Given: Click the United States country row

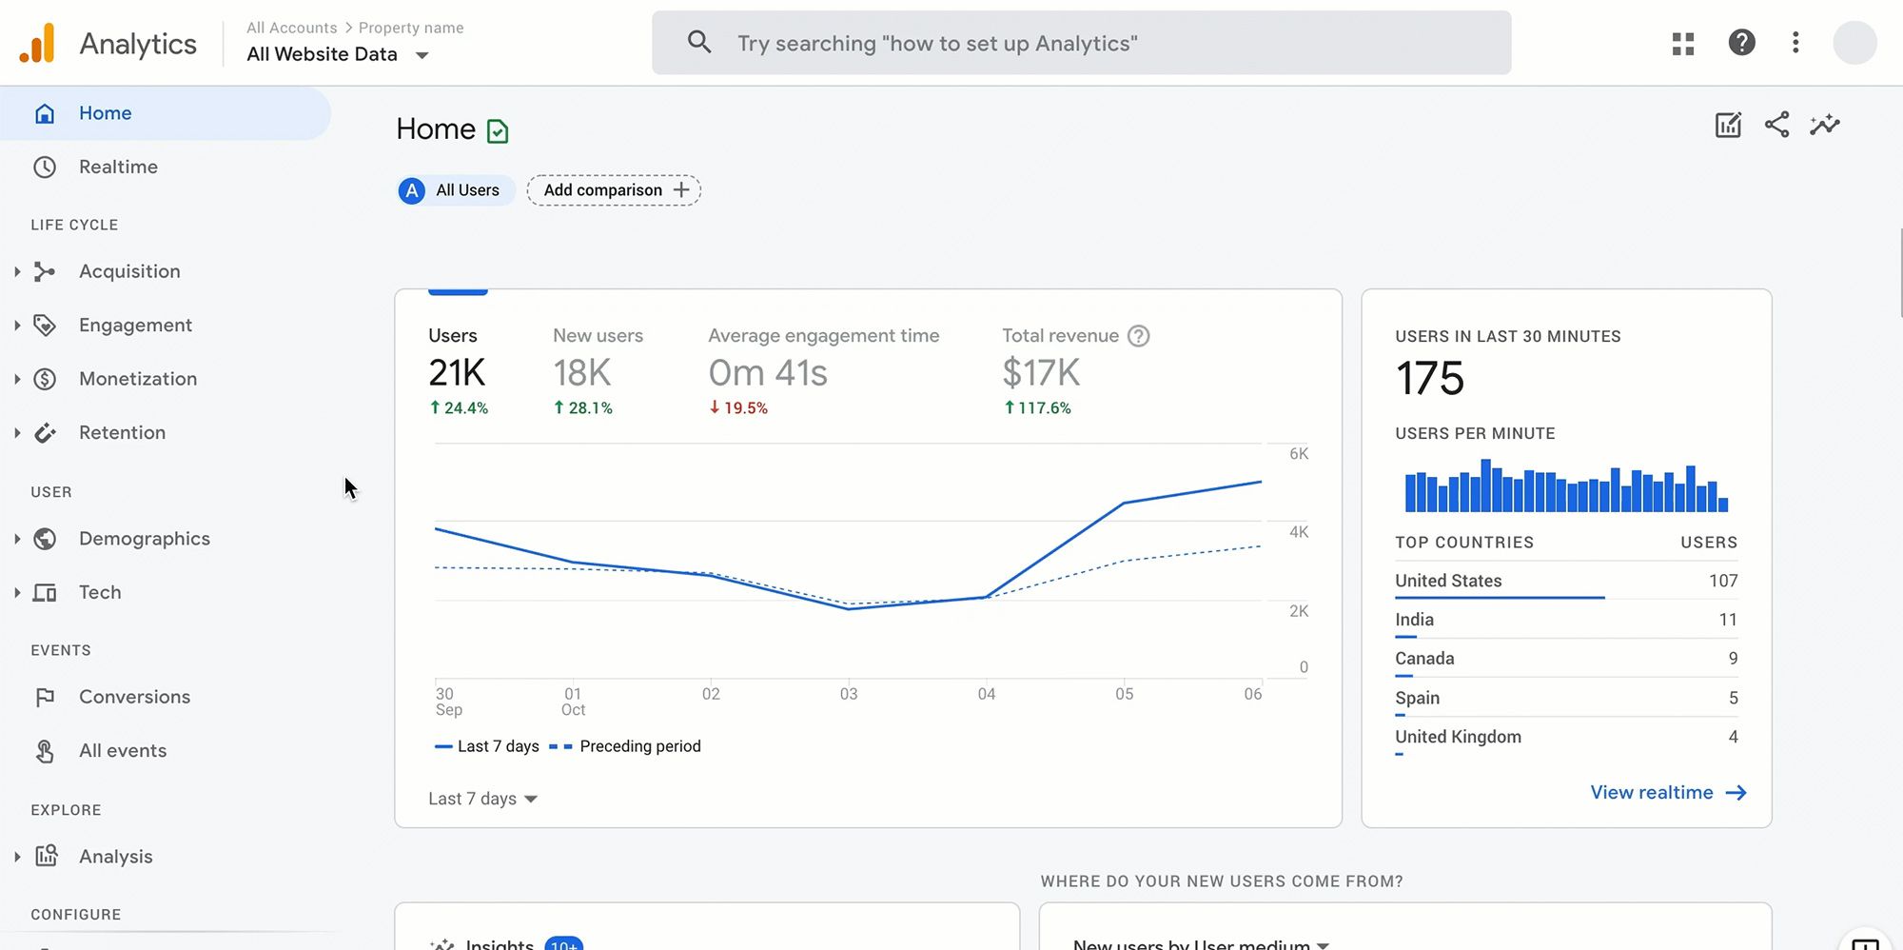Looking at the screenshot, I should [x=1566, y=582].
